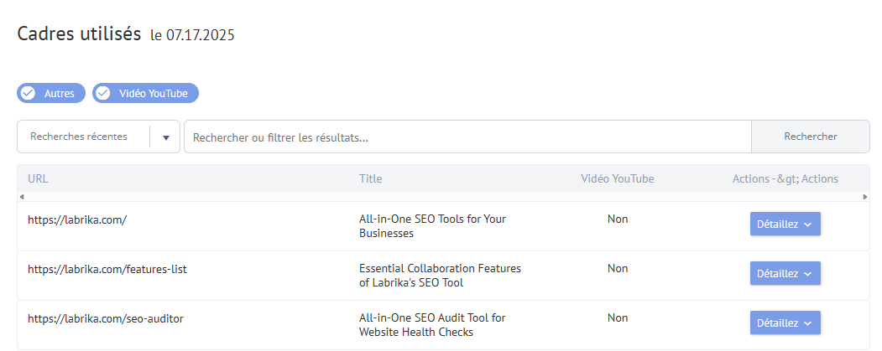Viewport: 882px width, 351px height.
Task: Open the Recherches récentes dropdown
Action: pos(98,137)
